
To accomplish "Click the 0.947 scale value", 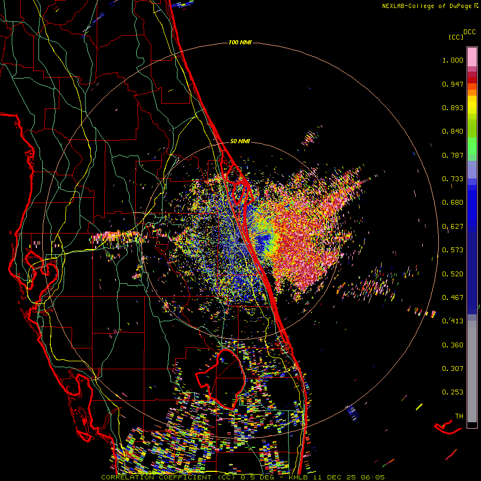I will pyautogui.click(x=453, y=84).
